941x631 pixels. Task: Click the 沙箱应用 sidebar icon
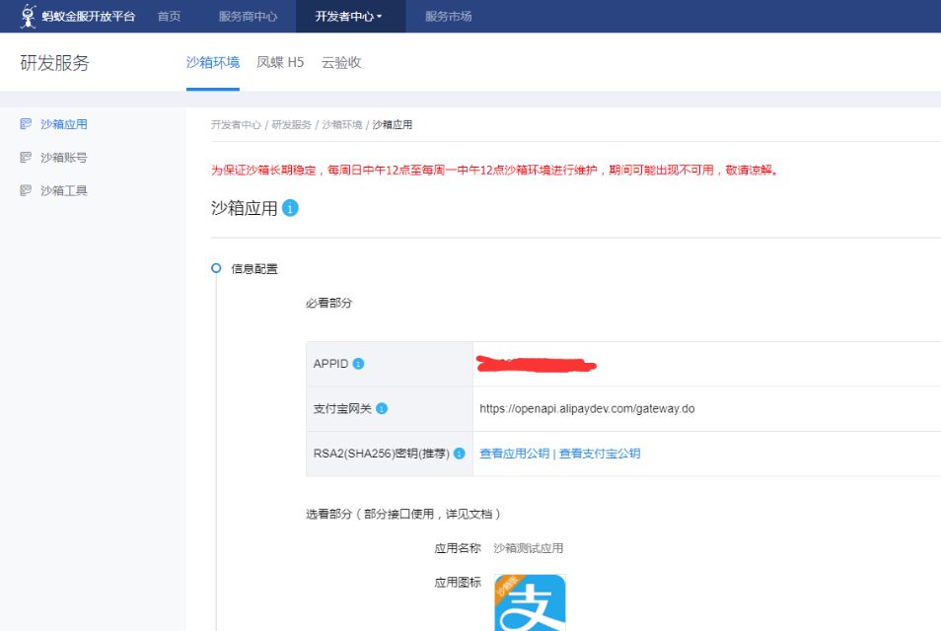click(26, 124)
